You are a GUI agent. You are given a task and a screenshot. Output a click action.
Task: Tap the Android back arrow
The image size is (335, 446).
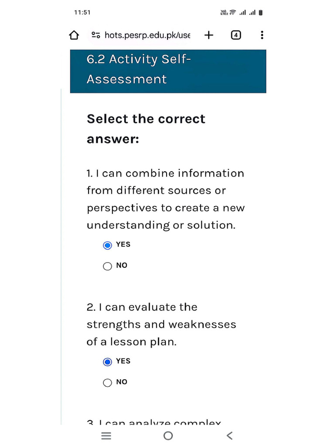(229, 436)
